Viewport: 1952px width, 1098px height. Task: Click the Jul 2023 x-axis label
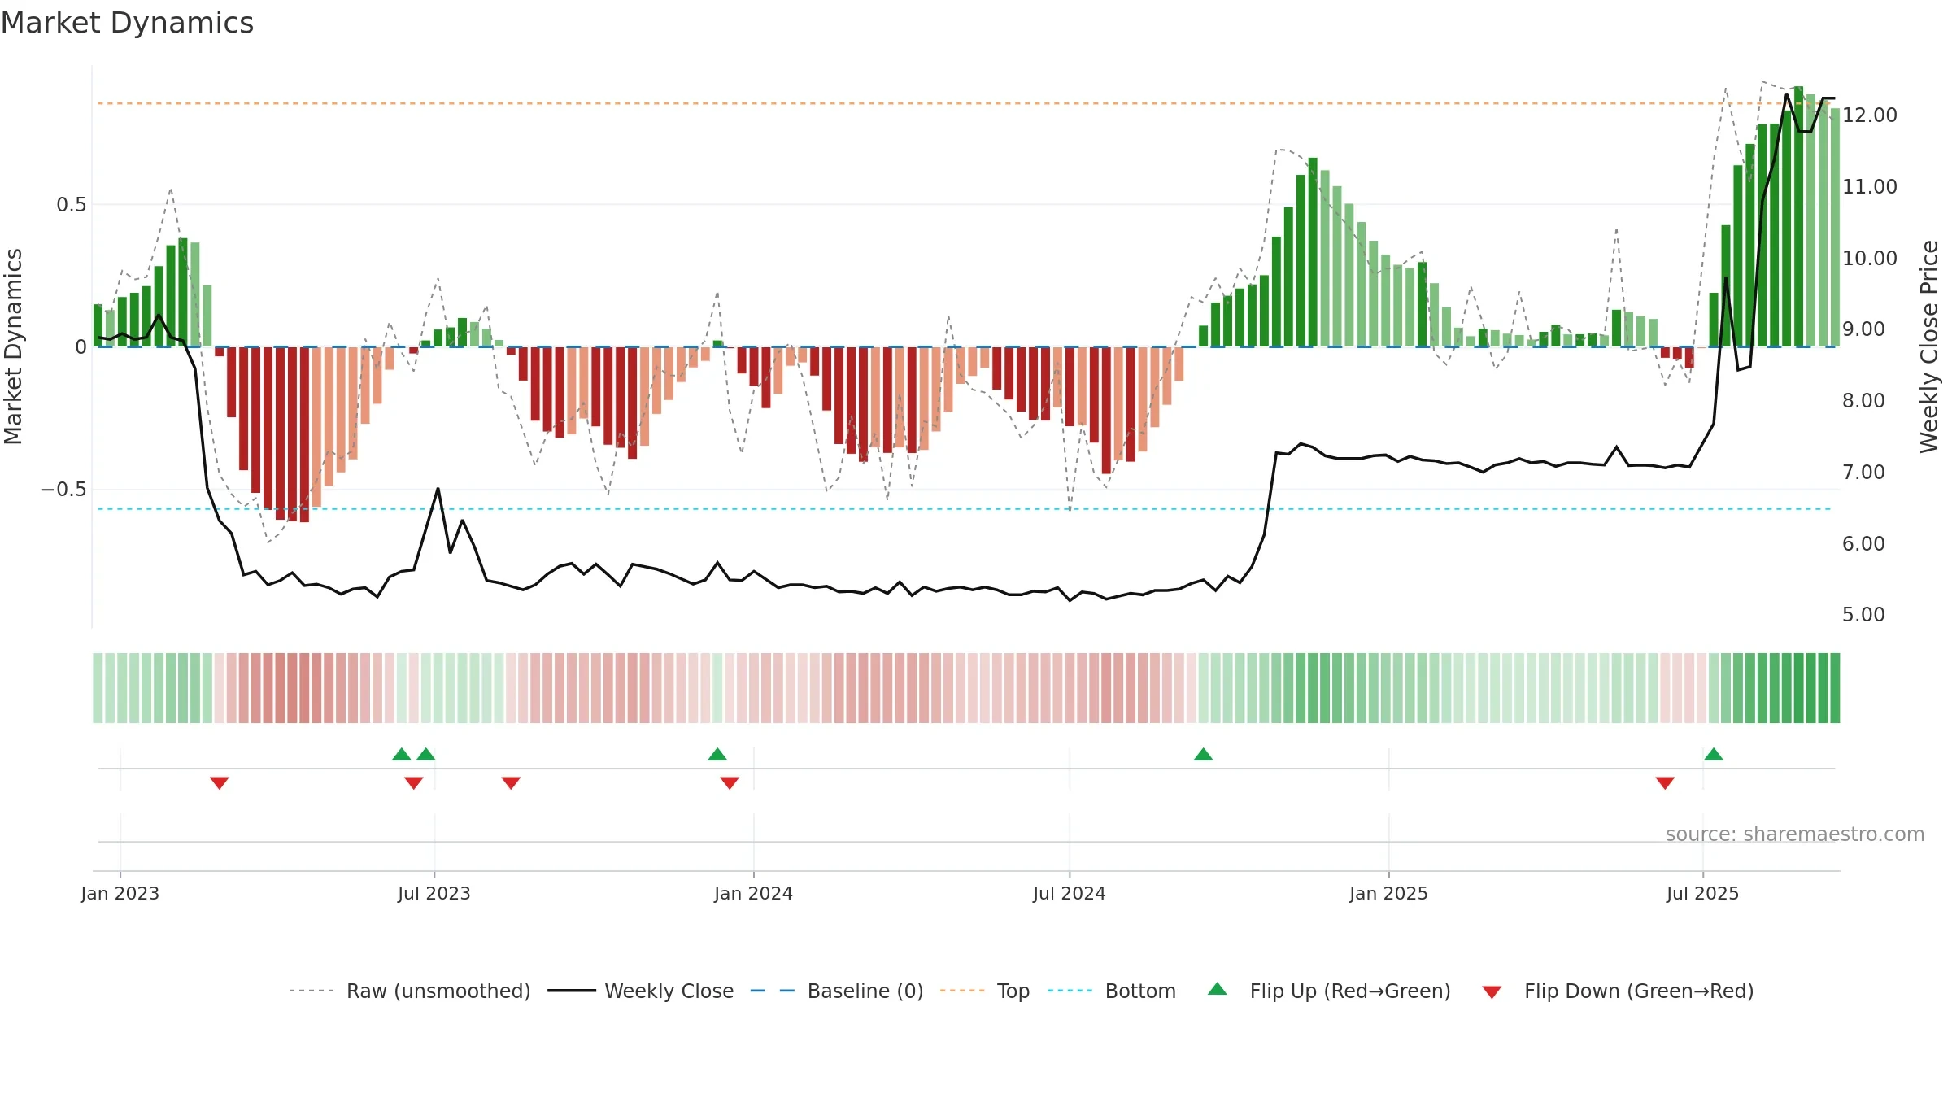tap(434, 893)
